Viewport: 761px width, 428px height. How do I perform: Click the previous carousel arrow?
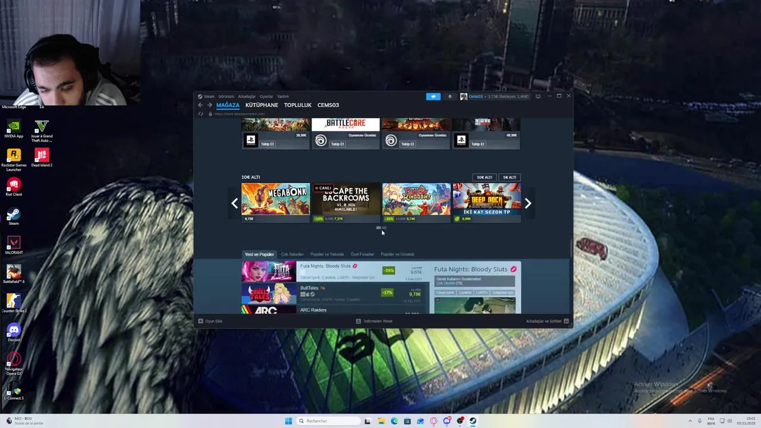click(x=234, y=203)
